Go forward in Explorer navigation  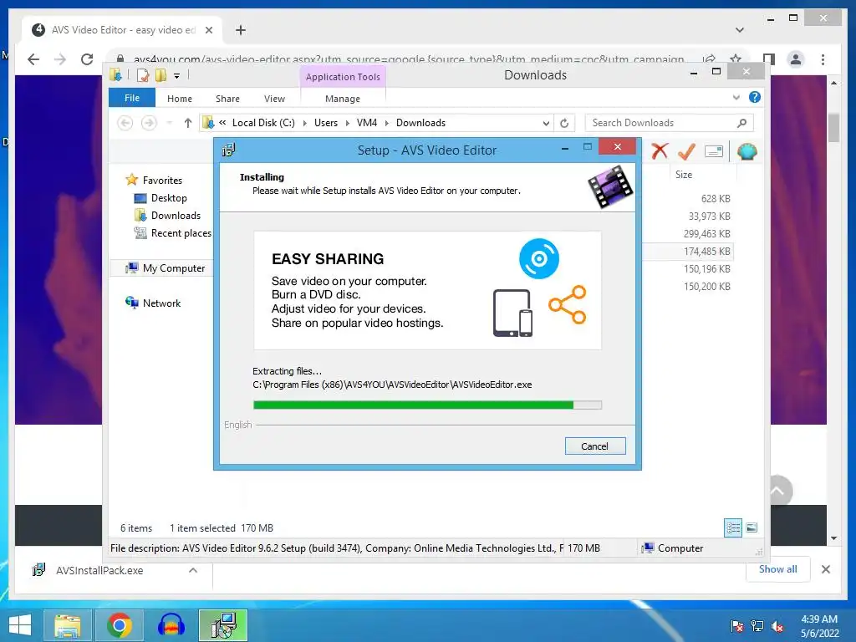pyautogui.click(x=149, y=123)
